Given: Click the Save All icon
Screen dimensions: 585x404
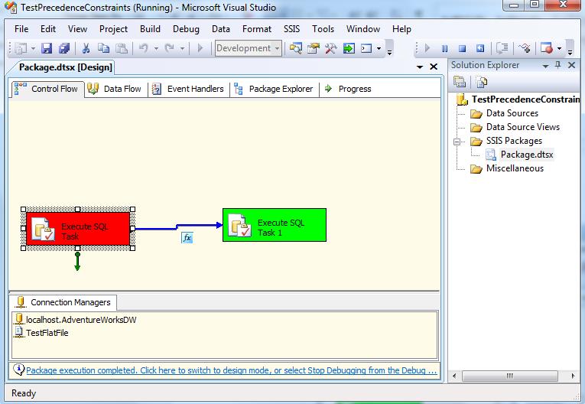Looking at the screenshot, I should [61, 48].
